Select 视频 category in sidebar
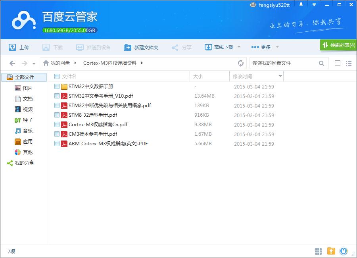This screenshot has width=357, height=258. click(24, 110)
